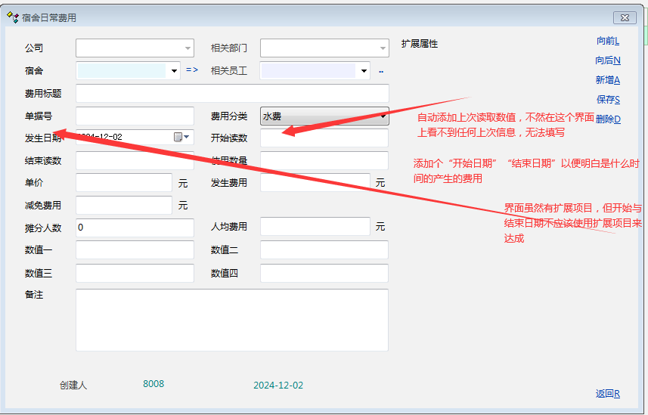The height and width of the screenshot is (415, 648).
Task: Click the 宿舍日常费用 window title icon
Action: (x=12, y=17)
